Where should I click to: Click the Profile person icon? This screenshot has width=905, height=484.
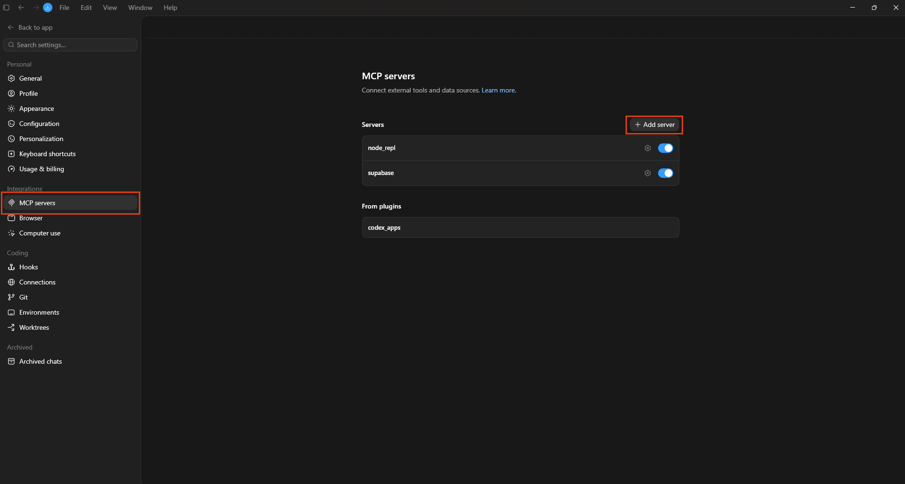tap(11, 93)
